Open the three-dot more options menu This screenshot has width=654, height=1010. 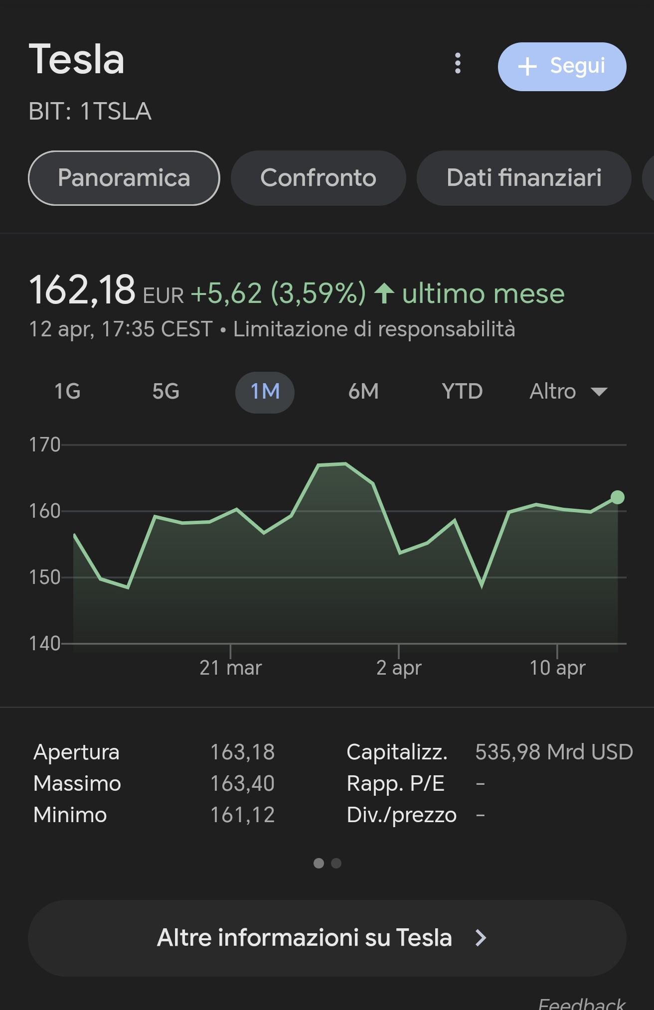tap(458, 63)
